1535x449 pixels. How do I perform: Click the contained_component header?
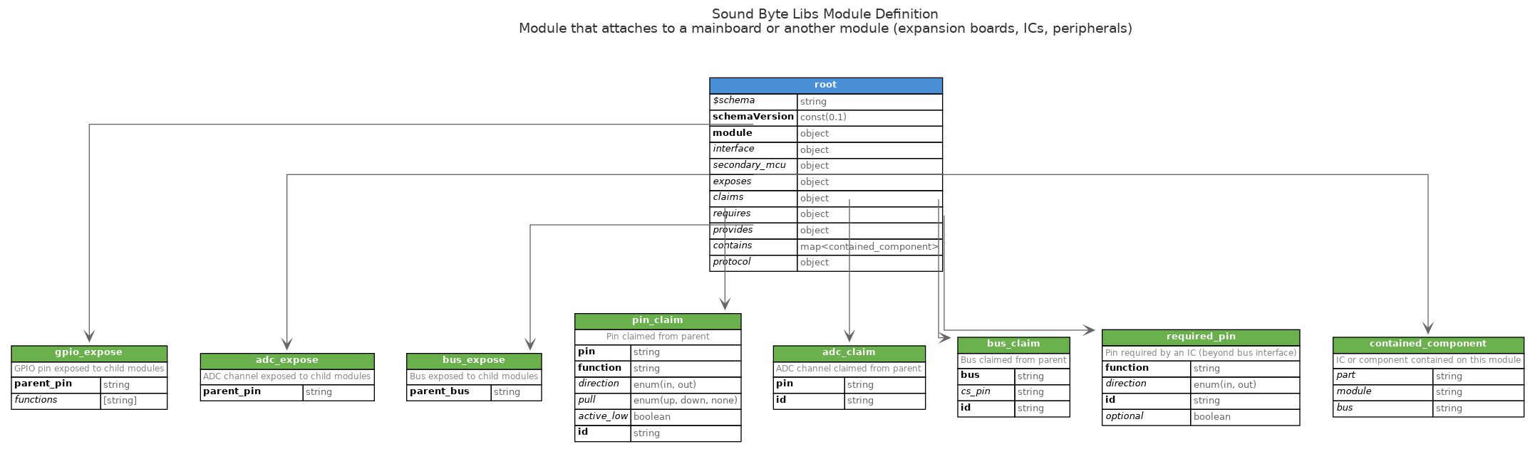[x=1427, y=344]
